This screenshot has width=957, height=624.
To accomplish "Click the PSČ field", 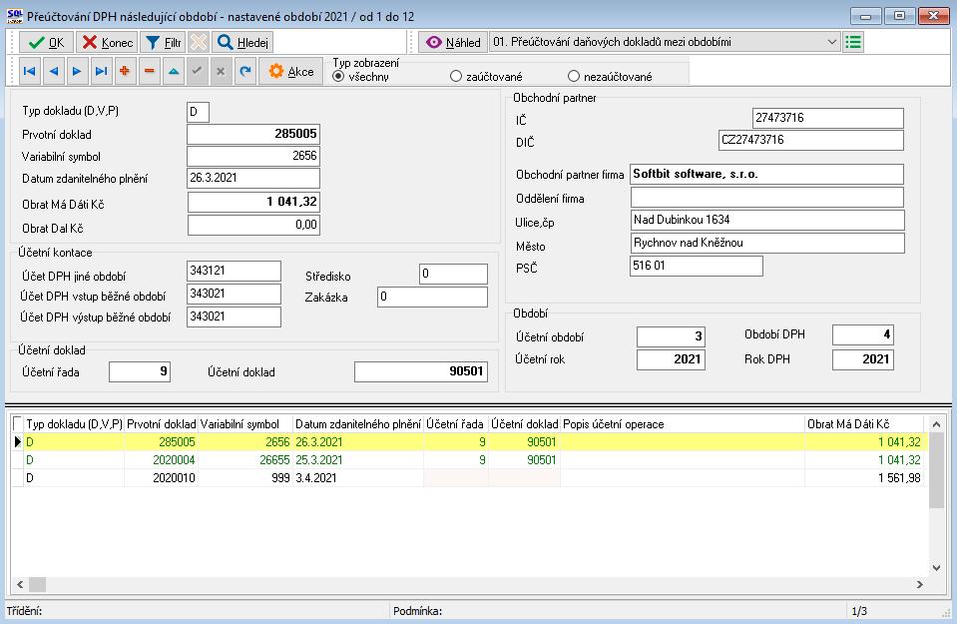I will pyautogui.click(x=697, y=267).
